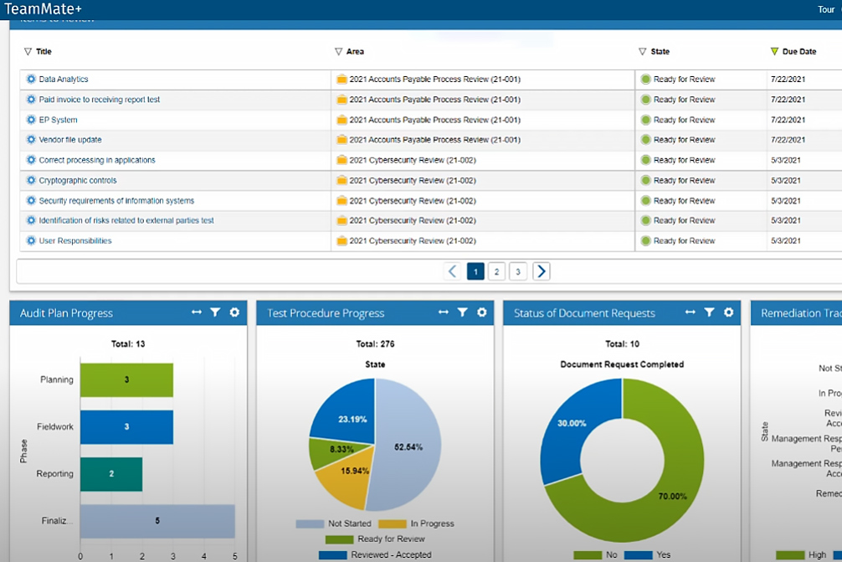The image size is (842, 562).
Task: Open the State column filter dropdown
Action: coord(642,52)
